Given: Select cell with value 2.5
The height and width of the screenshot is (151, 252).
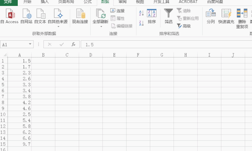Looking at the screenshot, I should [x=19, y=114].
